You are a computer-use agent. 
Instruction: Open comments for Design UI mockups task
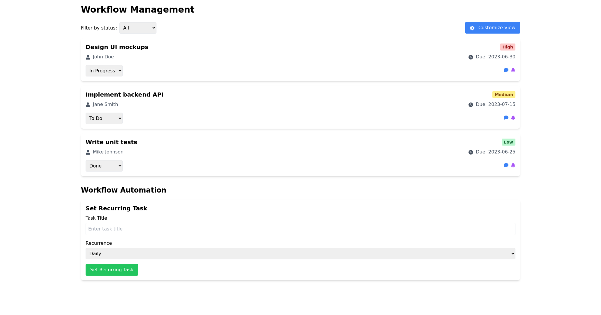506,70
